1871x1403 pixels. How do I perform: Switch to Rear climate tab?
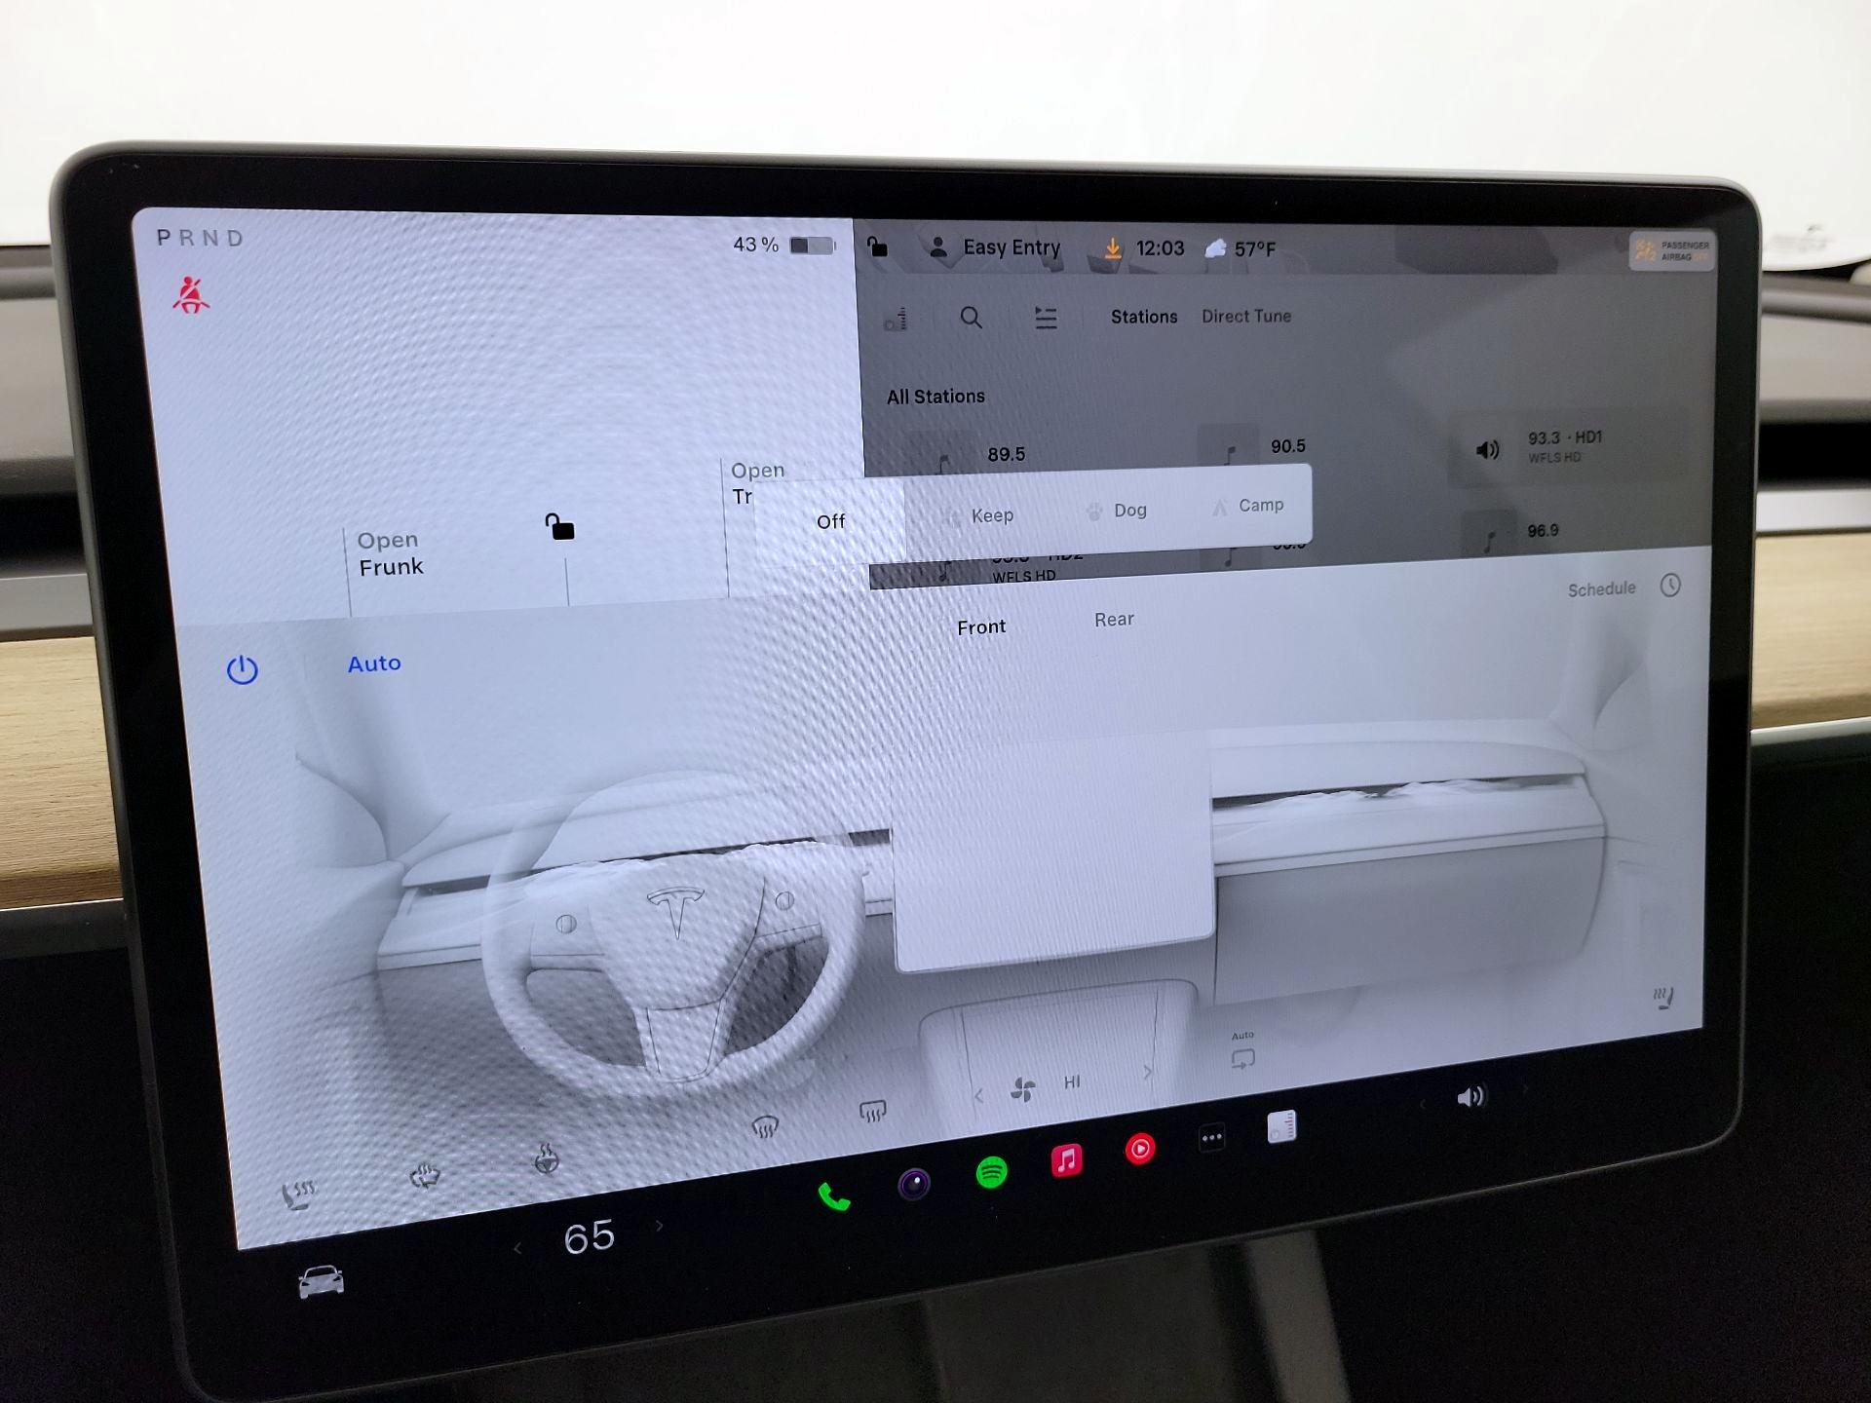click(1114, 620)
